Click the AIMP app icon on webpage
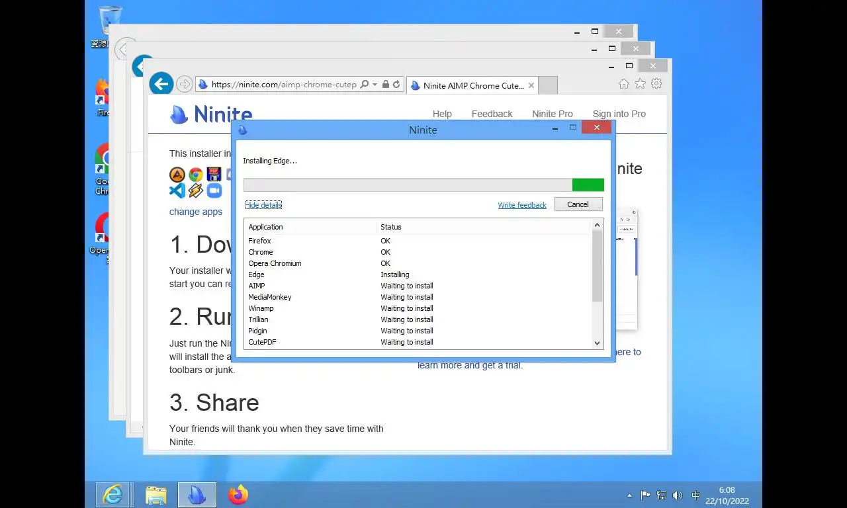The height and width of the screenshot is (508, 847). coord(177,175)
